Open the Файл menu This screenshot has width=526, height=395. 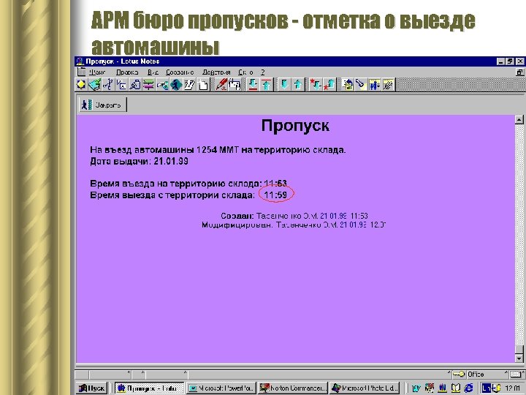pyautogui.click(x=97, y=72)
